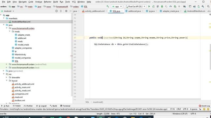211x118 pixels.
Task: Click the override gutter icon on line 37
Action: click(84, 38)
